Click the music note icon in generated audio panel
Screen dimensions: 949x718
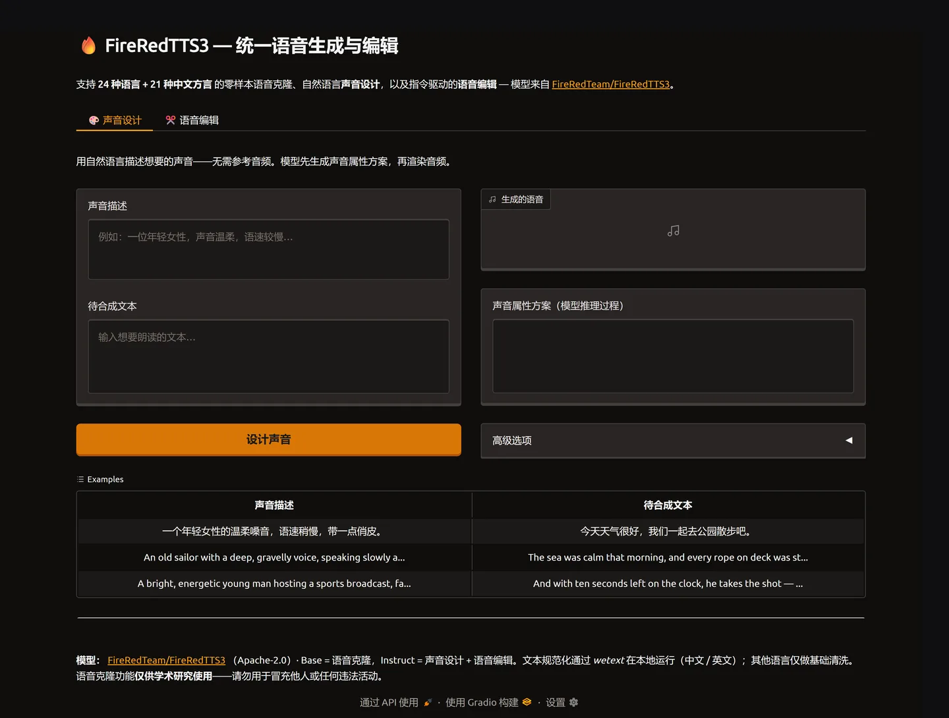(x=673, y=231)
